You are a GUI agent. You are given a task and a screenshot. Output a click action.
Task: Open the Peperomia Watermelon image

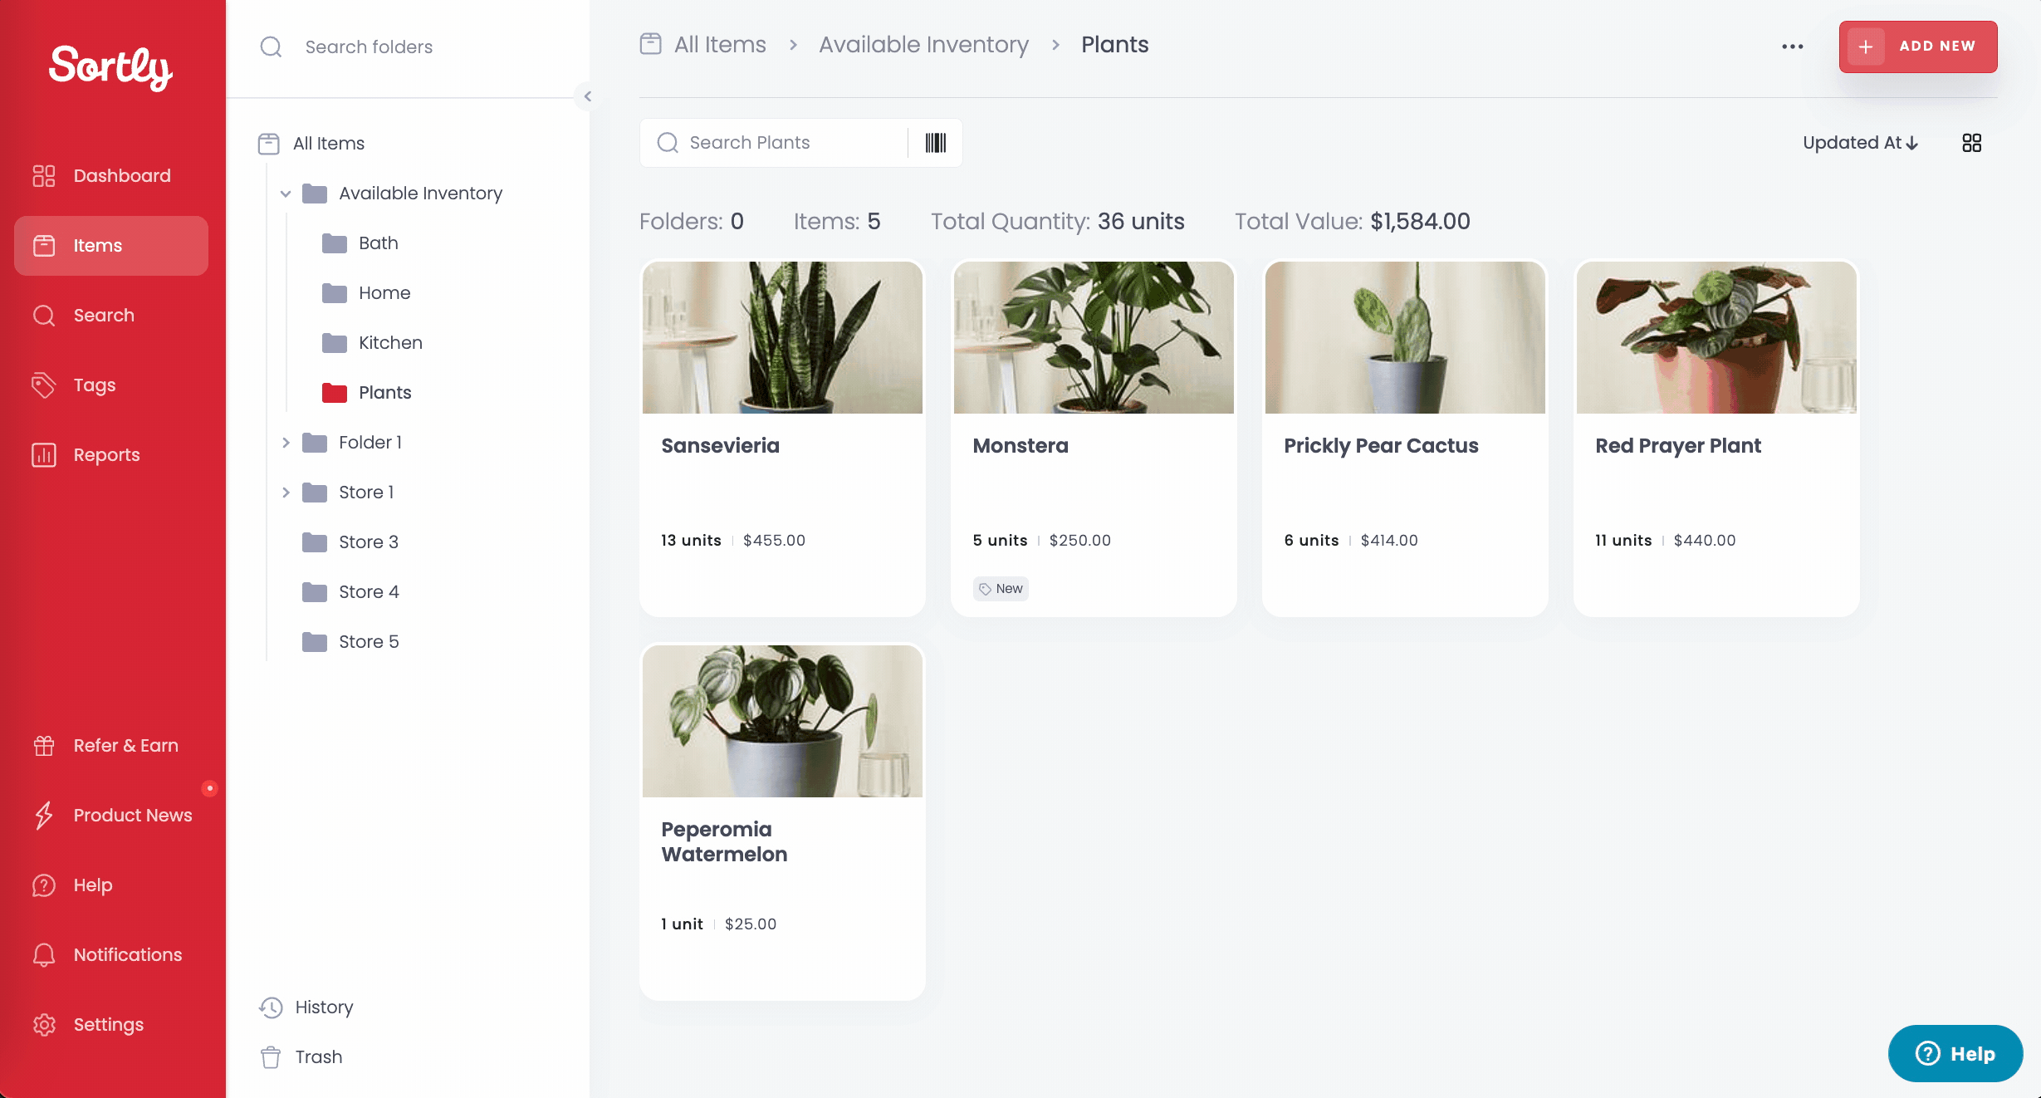pos(782,722)
